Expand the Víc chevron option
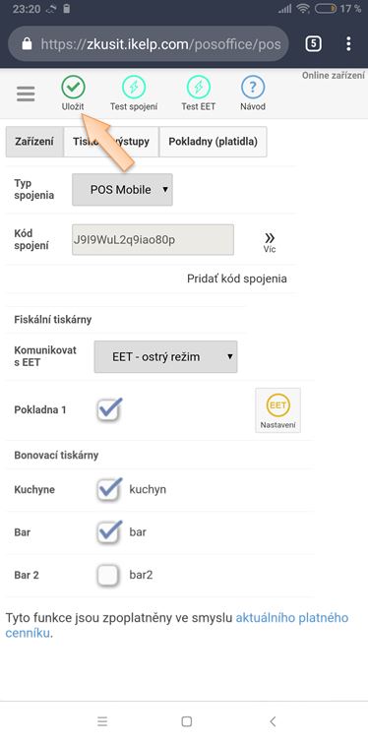 click(x=270, y=242)
